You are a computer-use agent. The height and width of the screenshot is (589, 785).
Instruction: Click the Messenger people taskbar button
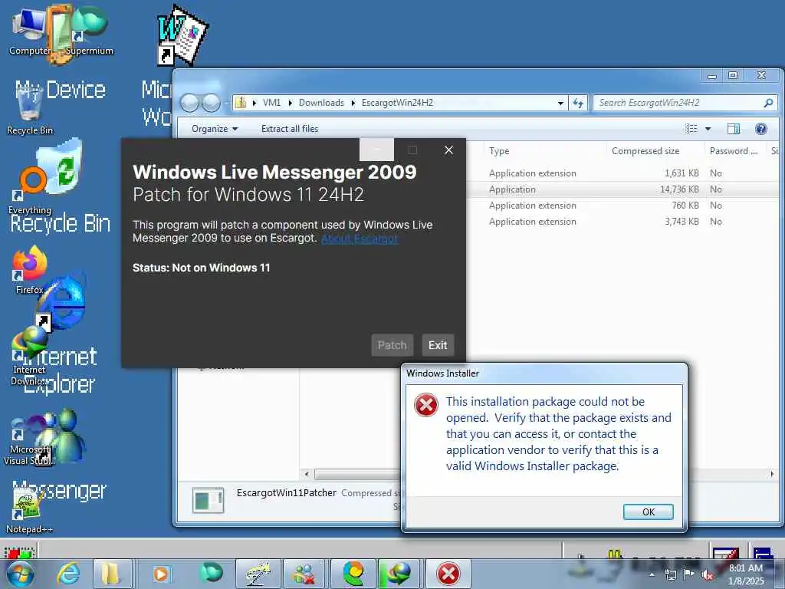pyautogui.click(x=304, y=574)
